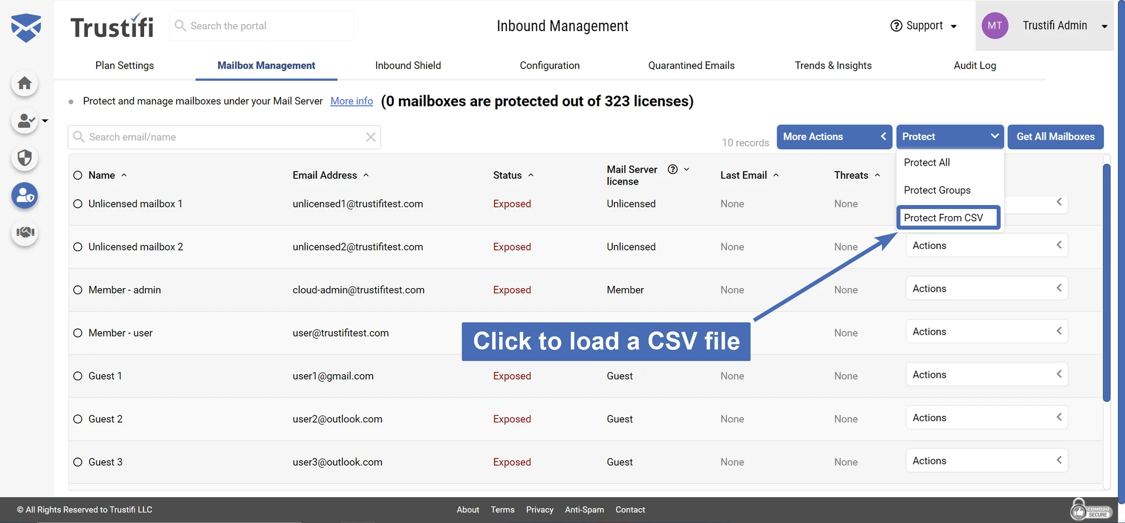Open the user management sidebar icon
Viewport: 1125px width, 523px height.
click(25, 121)
